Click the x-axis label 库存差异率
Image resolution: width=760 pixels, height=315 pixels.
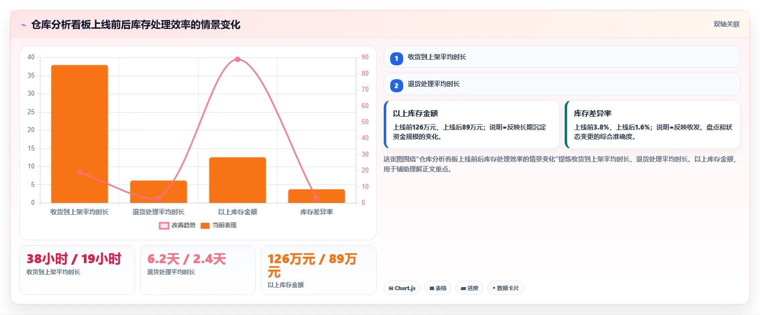[x=316, y=212]
